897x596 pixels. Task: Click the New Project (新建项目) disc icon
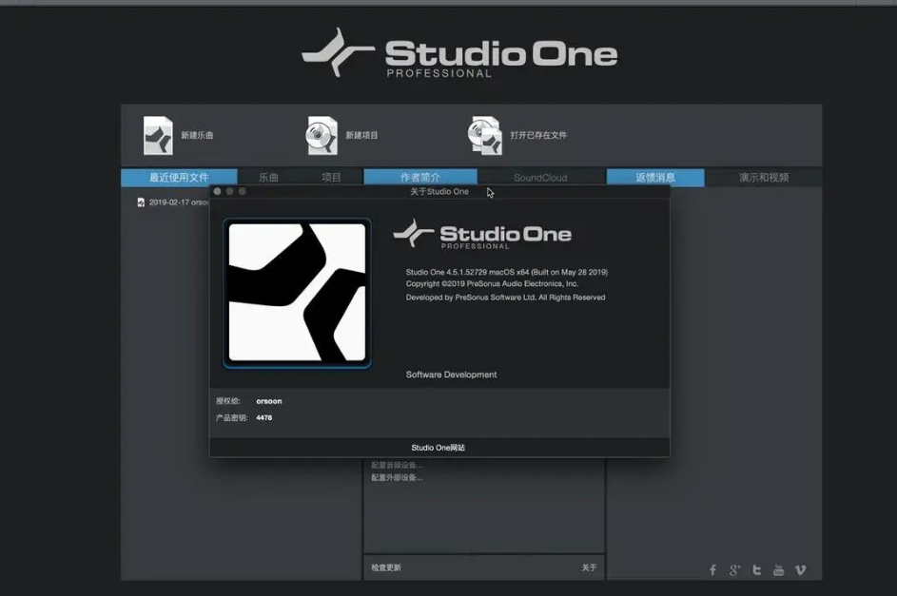[322, 135]
